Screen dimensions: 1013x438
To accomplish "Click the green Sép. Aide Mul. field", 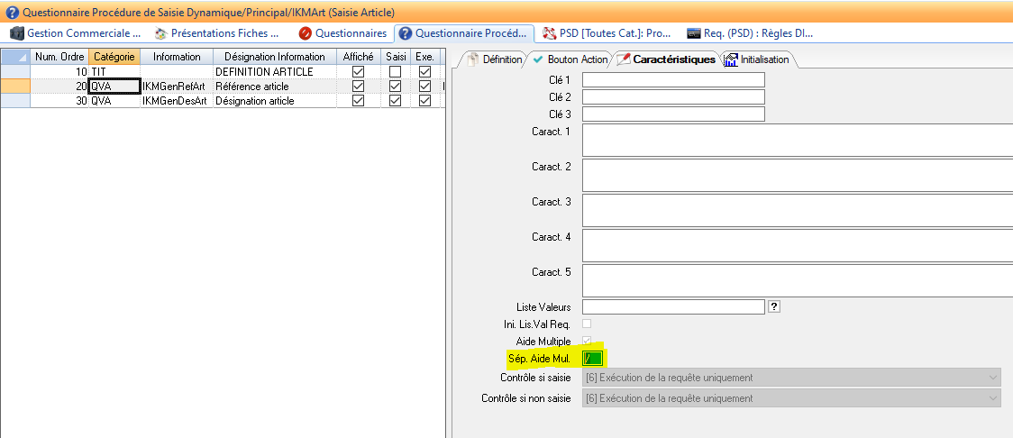I will (x=592, y=359).
